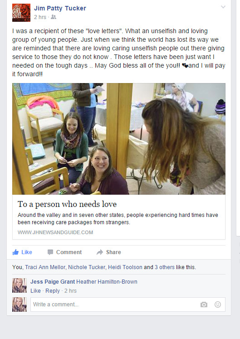Viewport: 240px width, 339px height.
Task: Click the Share arrow icon
Action: tap(100, 252)
